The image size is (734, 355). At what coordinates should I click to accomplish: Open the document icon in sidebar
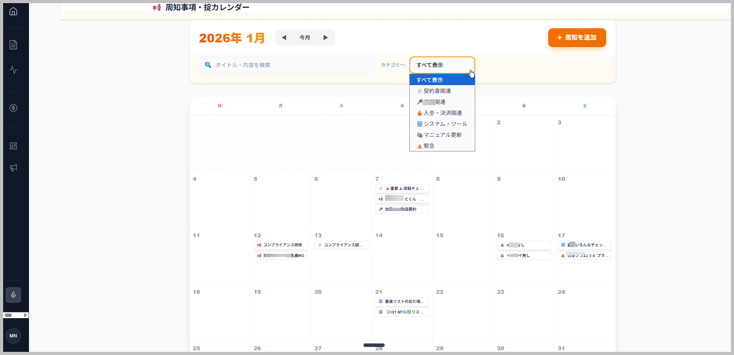pyautogui.click(x=13, y=45)
